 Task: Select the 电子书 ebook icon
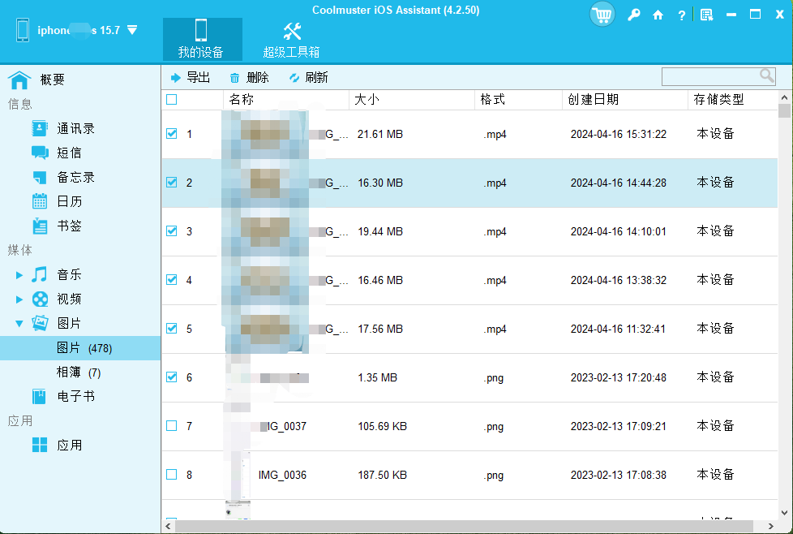pos(39,396)
